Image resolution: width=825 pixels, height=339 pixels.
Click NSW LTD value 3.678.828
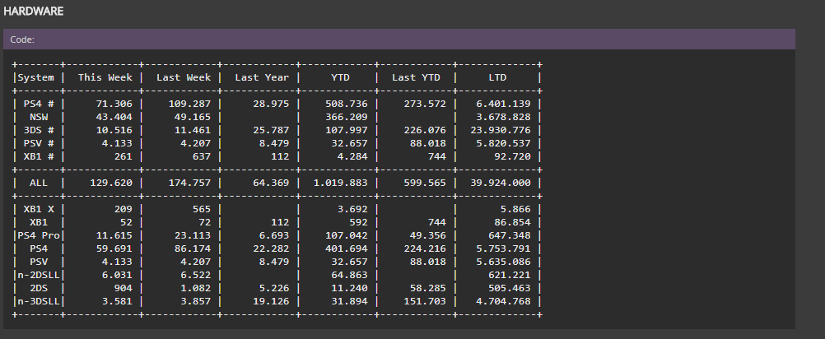click(503, 117)
